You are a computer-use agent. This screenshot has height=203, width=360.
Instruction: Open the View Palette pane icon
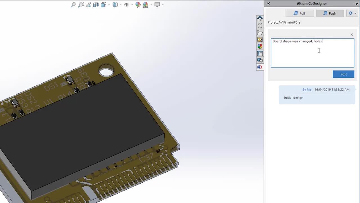pos(260,40)
